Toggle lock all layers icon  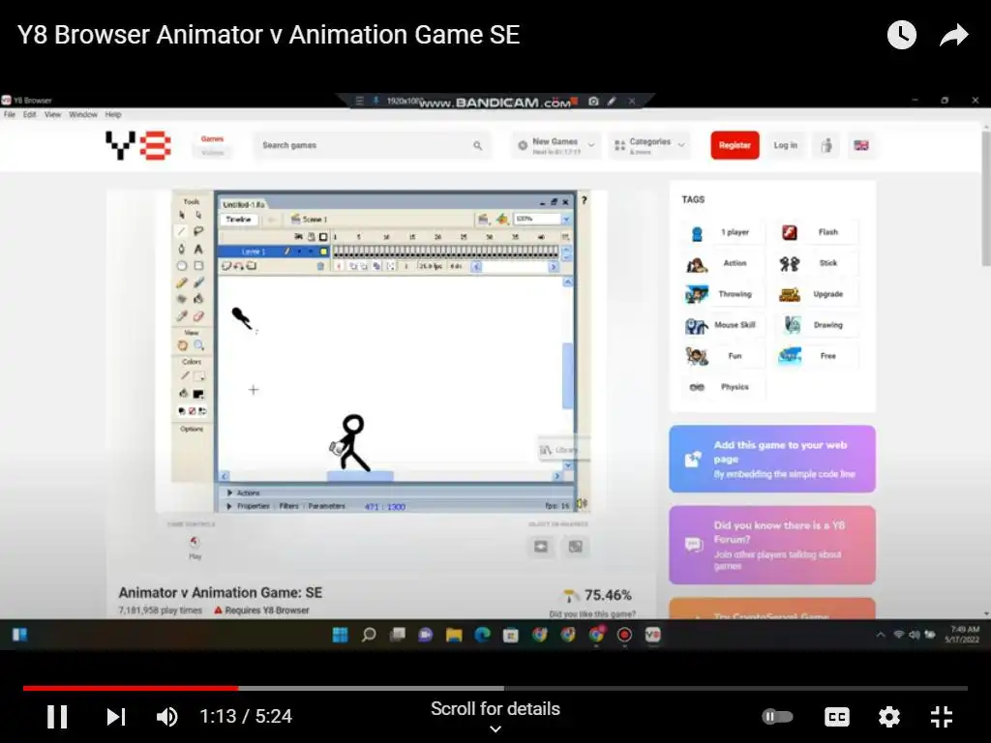(x=311, y=237)
